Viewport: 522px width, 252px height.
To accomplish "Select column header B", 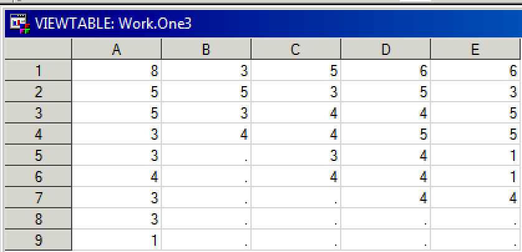I will [206, 50].
